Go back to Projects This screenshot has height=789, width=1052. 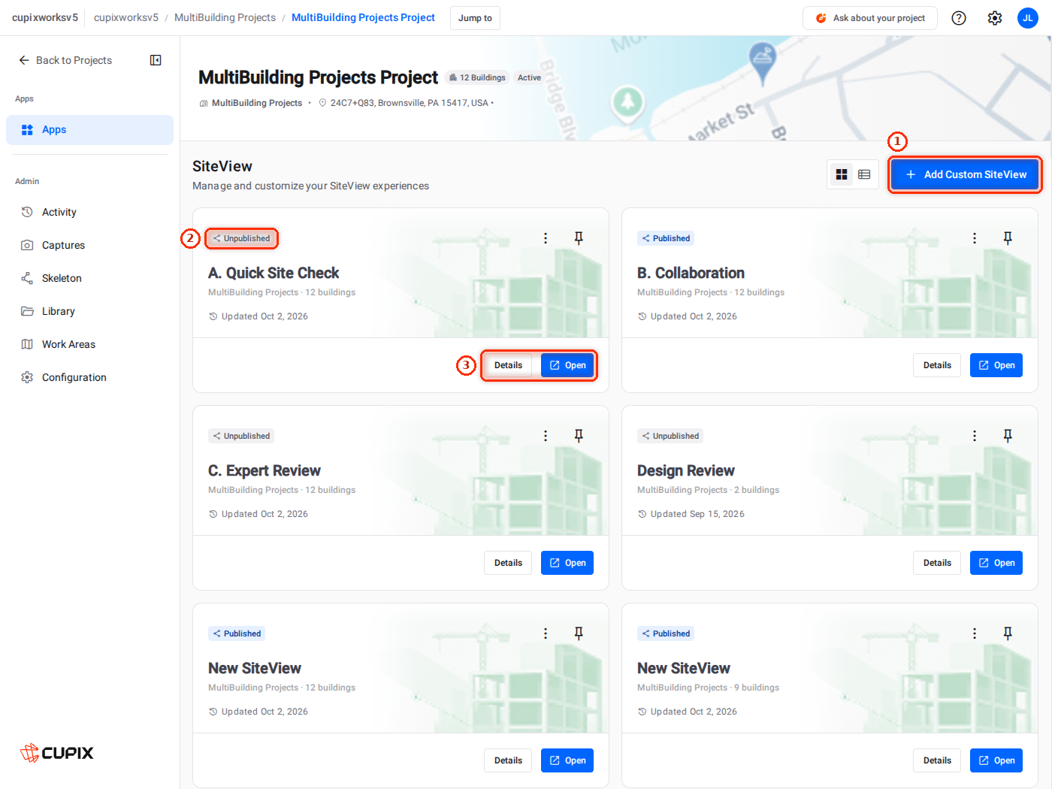point(65,60)
